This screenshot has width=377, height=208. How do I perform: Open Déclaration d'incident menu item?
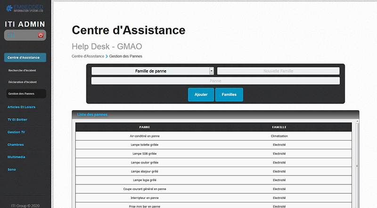pos(22,82)
